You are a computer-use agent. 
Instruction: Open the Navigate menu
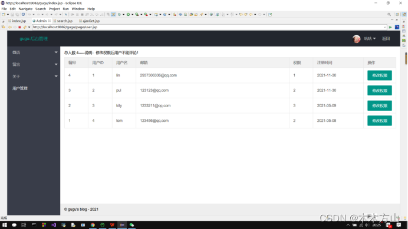pos(25,9)
